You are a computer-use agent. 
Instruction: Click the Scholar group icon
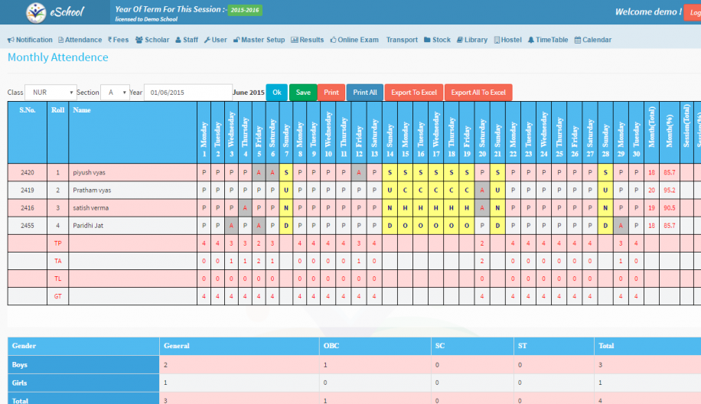[139, 40]
